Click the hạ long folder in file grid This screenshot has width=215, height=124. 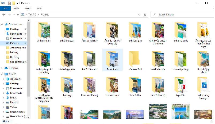point(67,87)
